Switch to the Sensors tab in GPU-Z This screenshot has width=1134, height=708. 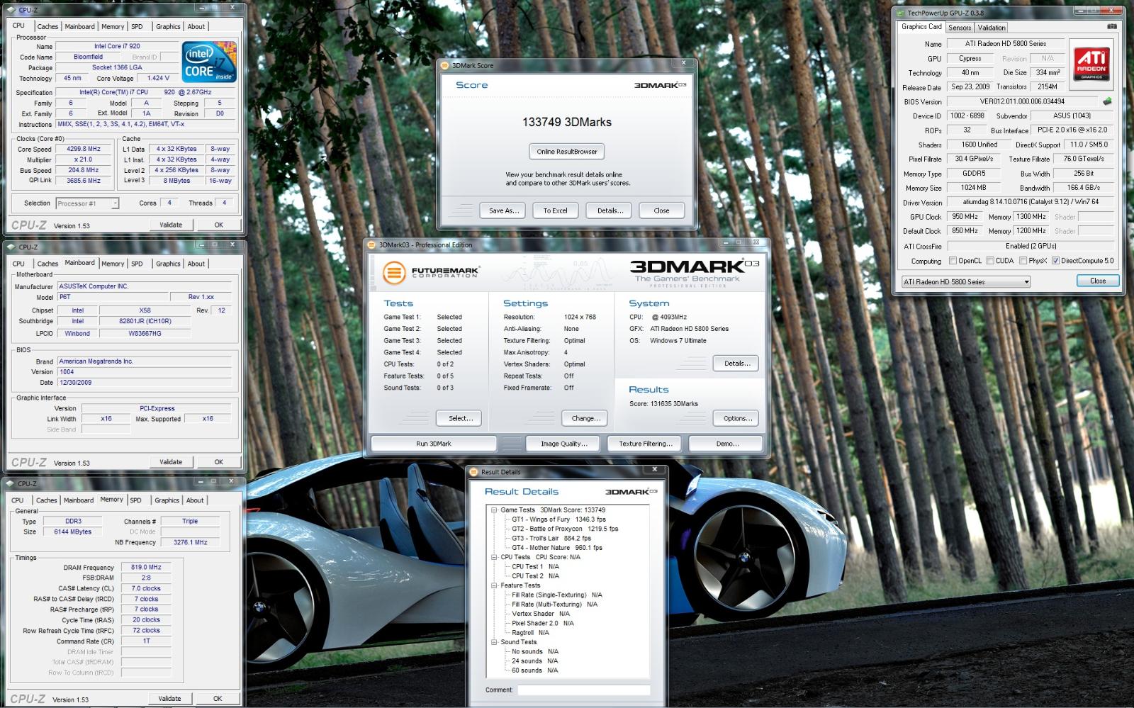(960, 28)
